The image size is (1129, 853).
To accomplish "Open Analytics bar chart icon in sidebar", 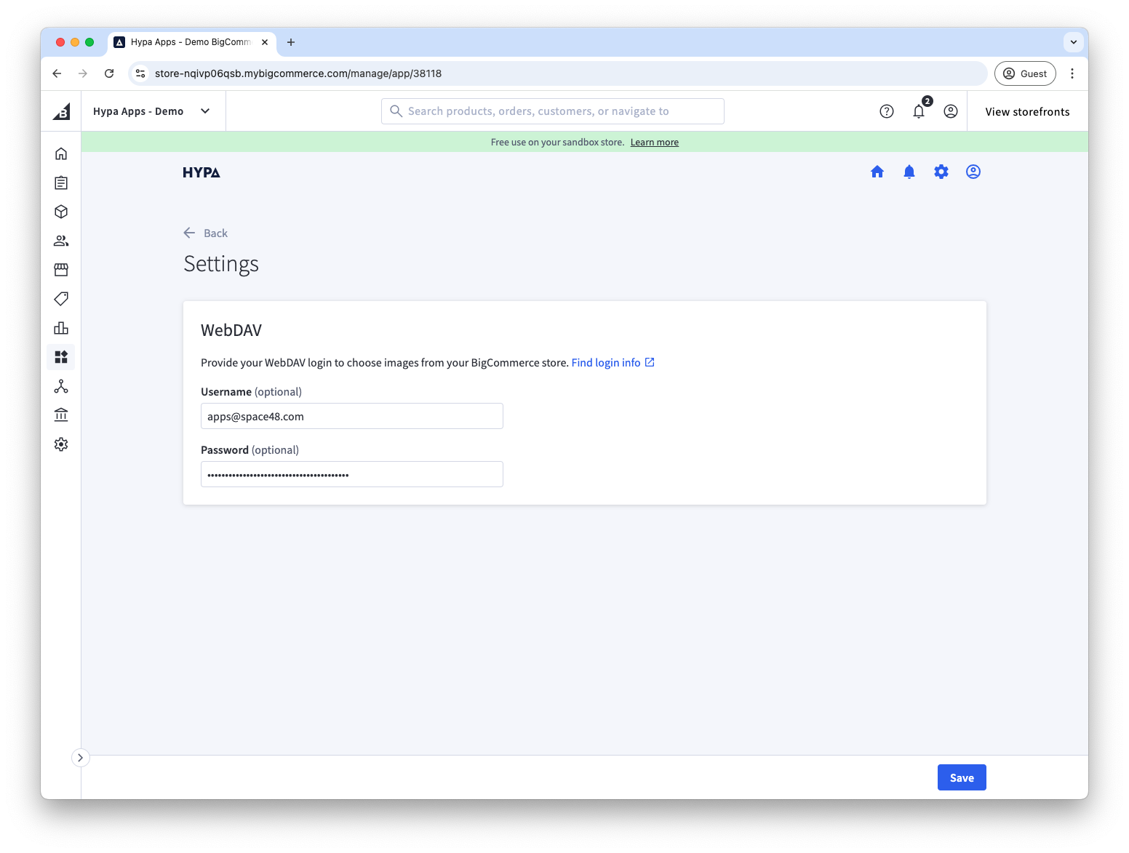I will (61, 328).
